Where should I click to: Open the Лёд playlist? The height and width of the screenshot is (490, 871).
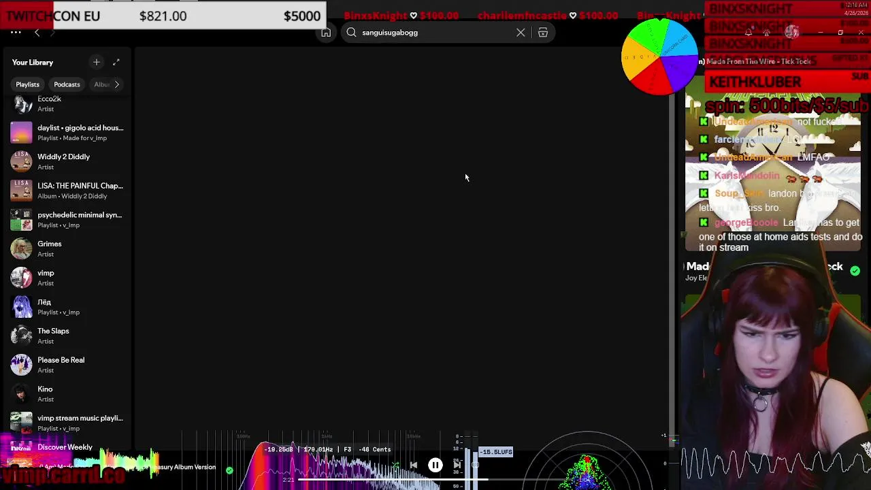click(x=67, y=307)
